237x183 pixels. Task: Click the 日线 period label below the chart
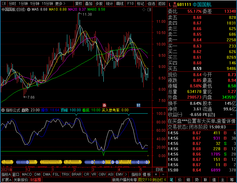[x=159, y=170]
